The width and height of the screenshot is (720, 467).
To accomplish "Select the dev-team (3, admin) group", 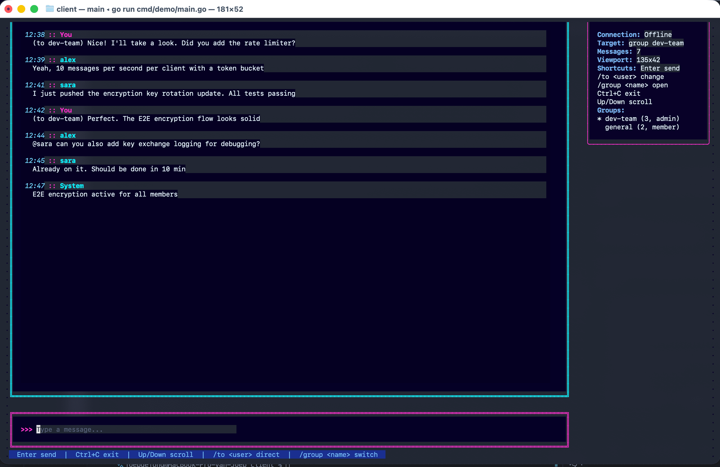I will click(x=638, y=118).
